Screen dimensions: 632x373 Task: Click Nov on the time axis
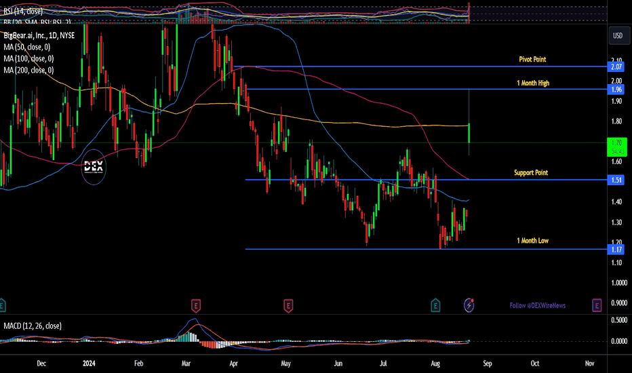click(589, 364)
